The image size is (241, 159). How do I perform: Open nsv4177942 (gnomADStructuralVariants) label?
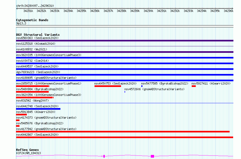tap(46, 129)
